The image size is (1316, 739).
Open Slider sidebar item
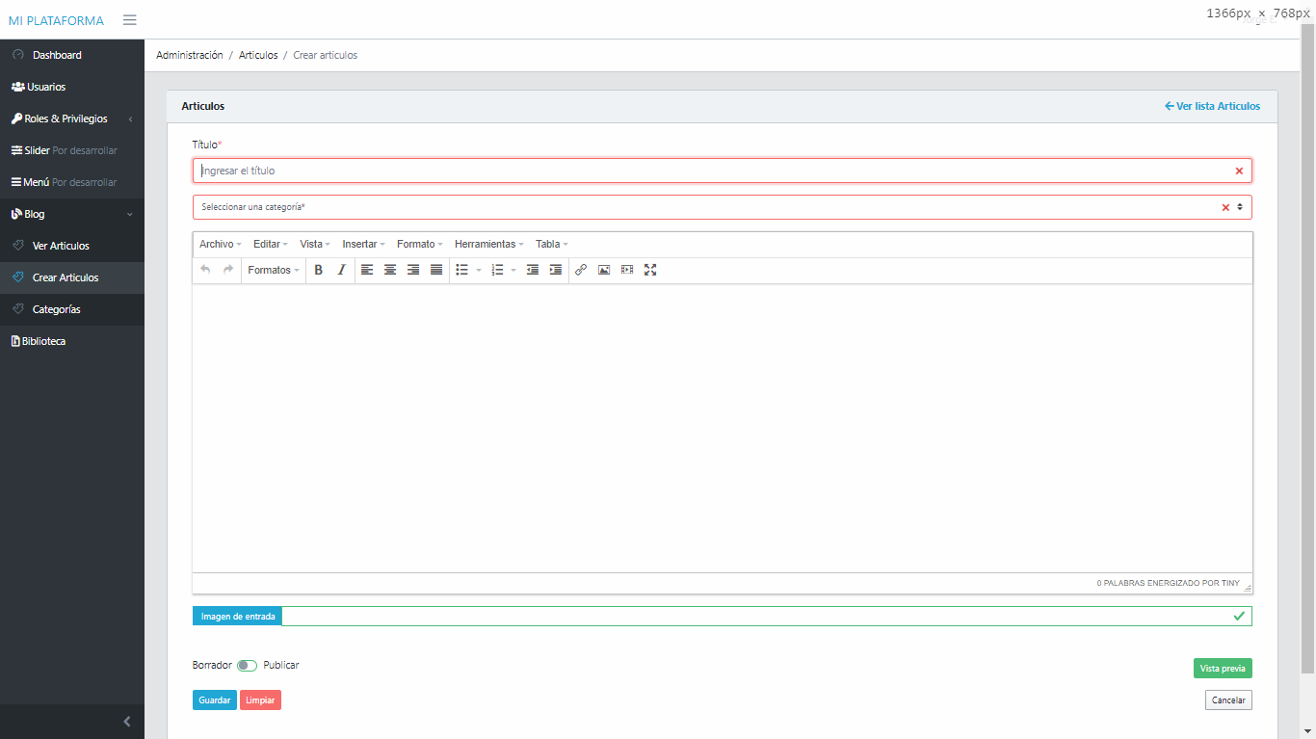(72, 150)
